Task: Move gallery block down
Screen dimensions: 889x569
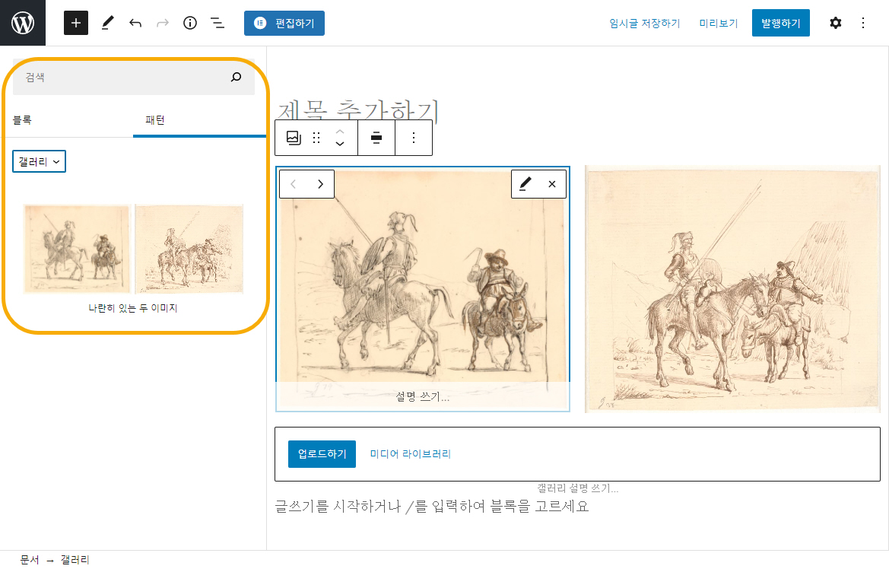Action: point(340,144)
